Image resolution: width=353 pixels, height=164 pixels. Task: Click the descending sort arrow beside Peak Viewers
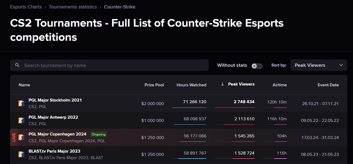click(223, 84)
